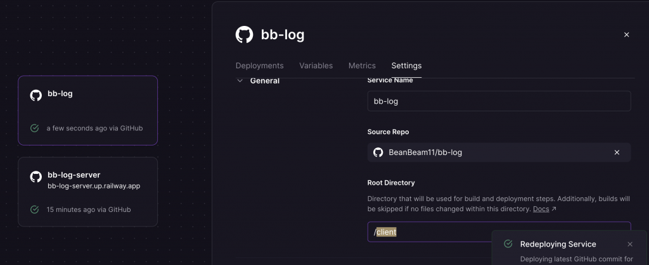Disconnect the BeanBeam11/bb-log source repo
Screen dimensions: 649x265
click(x=617, y=152)
